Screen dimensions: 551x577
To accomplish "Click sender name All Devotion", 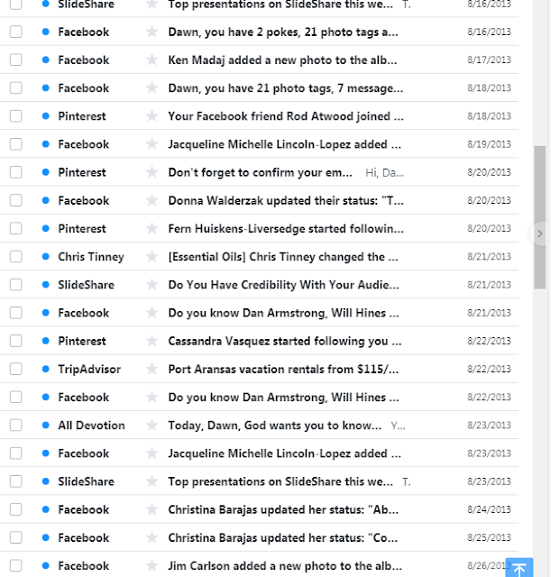I will click(x=91, y=426).
